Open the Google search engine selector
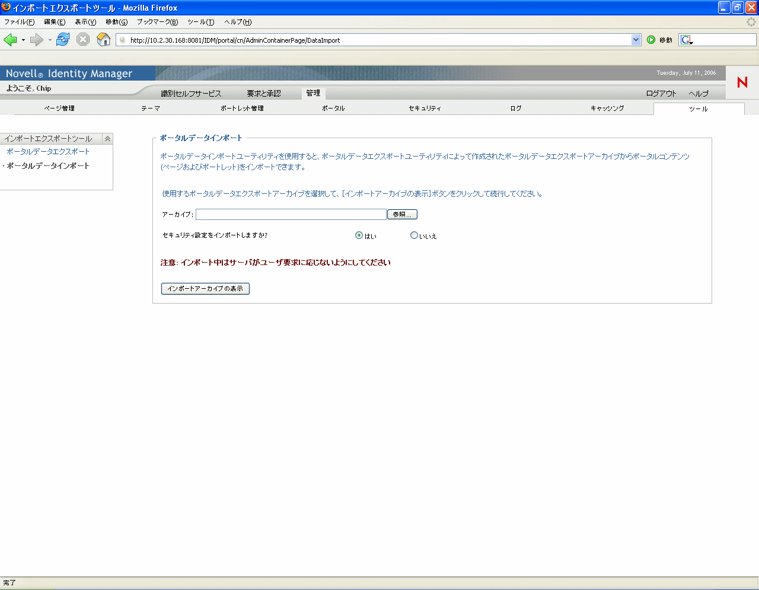The image size is (759, 590). (687, 40)
